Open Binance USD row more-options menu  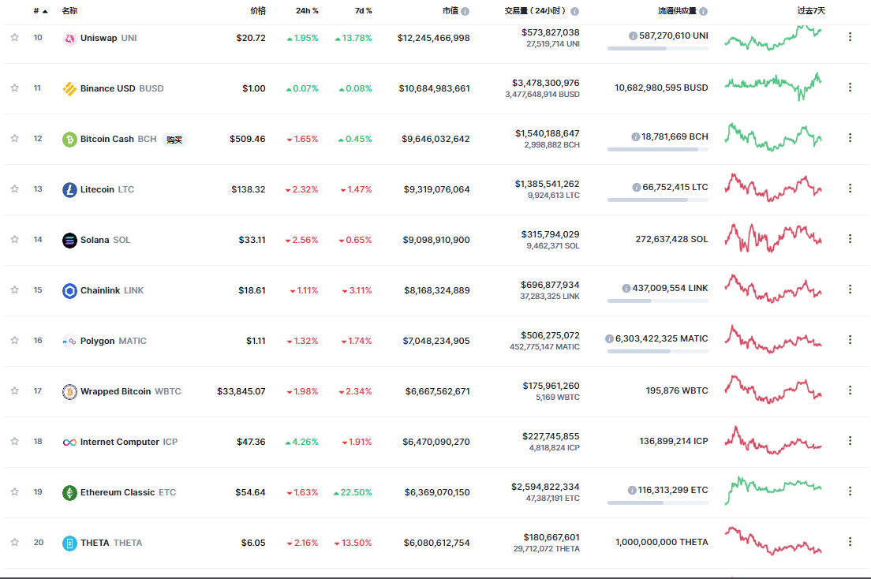click(850, 88)
